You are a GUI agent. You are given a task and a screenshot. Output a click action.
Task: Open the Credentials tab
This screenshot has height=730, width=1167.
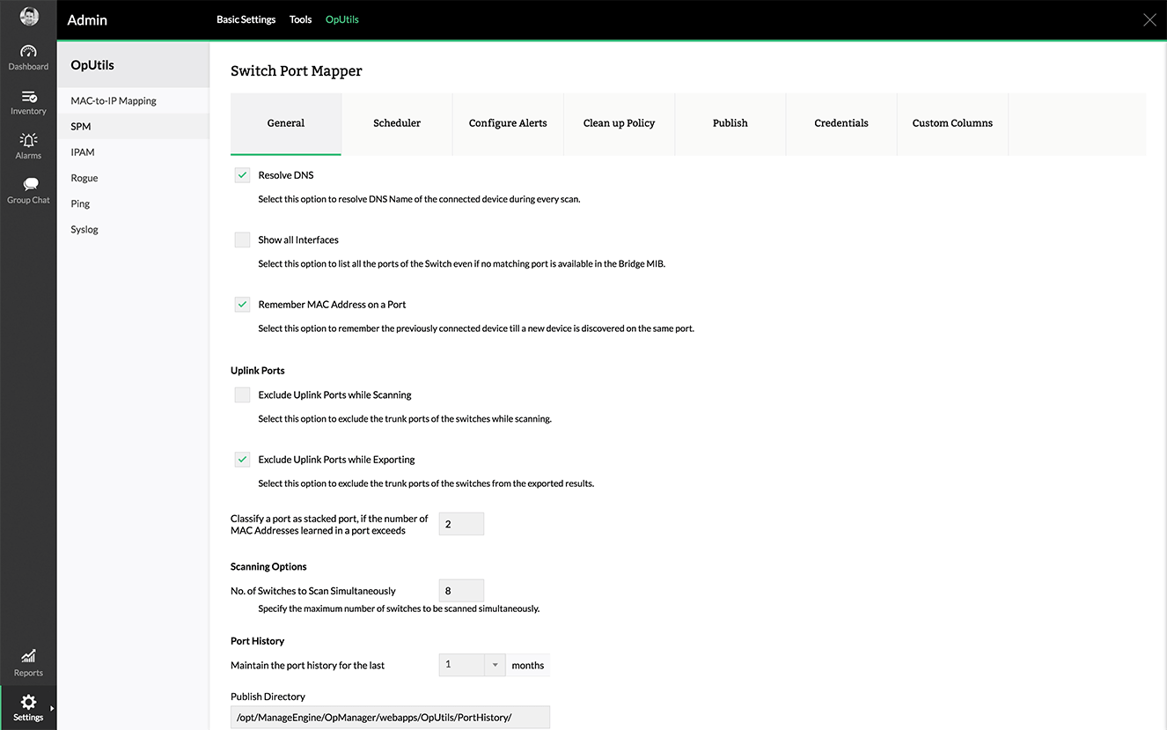841,123
